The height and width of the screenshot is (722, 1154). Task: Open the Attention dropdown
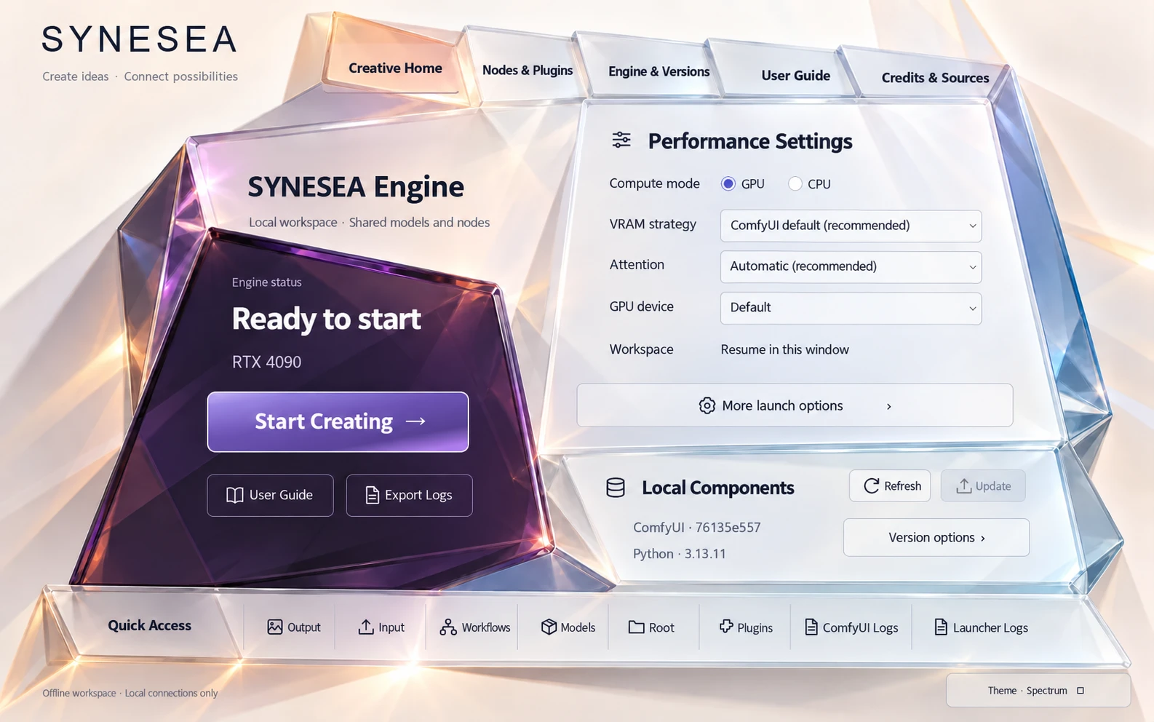[x=851, y=266]
